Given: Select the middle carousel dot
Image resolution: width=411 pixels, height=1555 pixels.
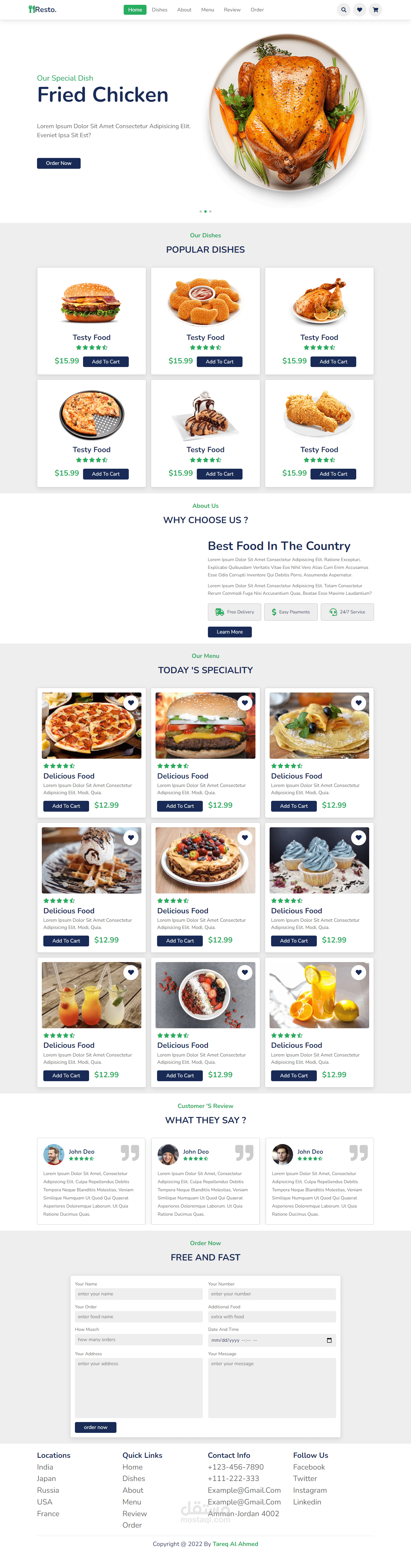Looking at the screenshot, I should click(205, 211).
